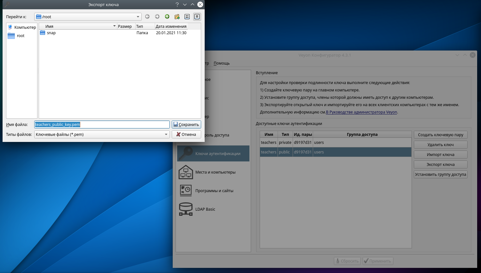Screen dimensions: 481x273
Task: Click the Сохранить button
Action: click(186, 125)
